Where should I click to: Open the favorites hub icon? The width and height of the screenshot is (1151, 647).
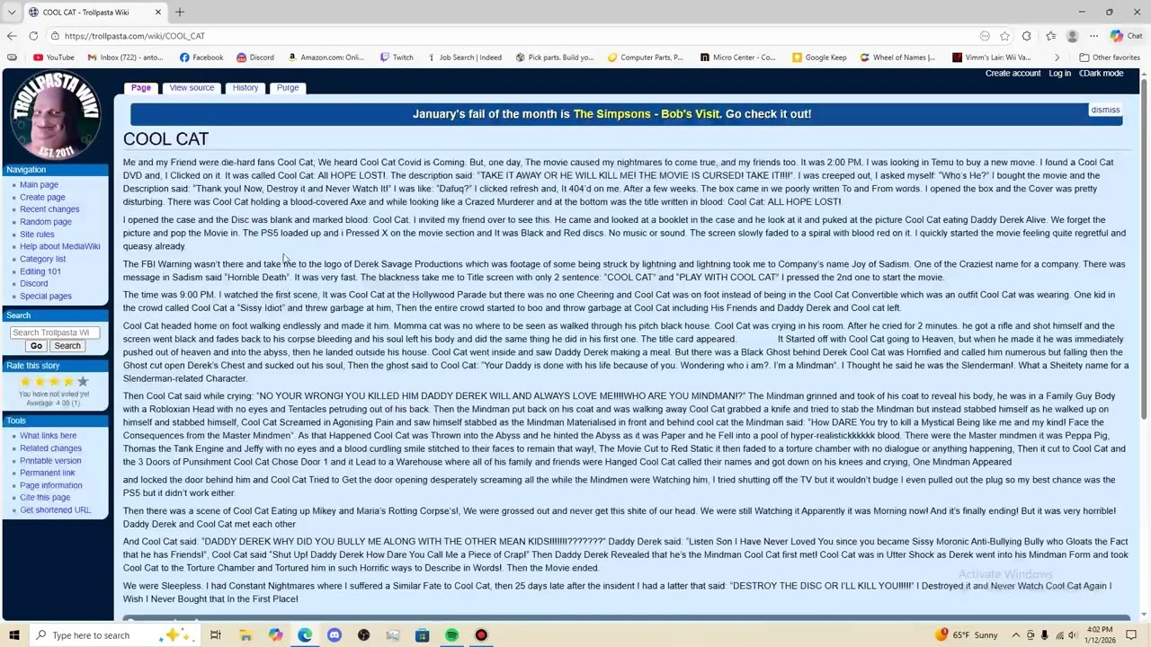1050,36
